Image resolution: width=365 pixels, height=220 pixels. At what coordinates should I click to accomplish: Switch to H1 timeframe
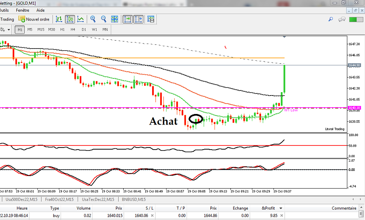[x=62, y=30]
